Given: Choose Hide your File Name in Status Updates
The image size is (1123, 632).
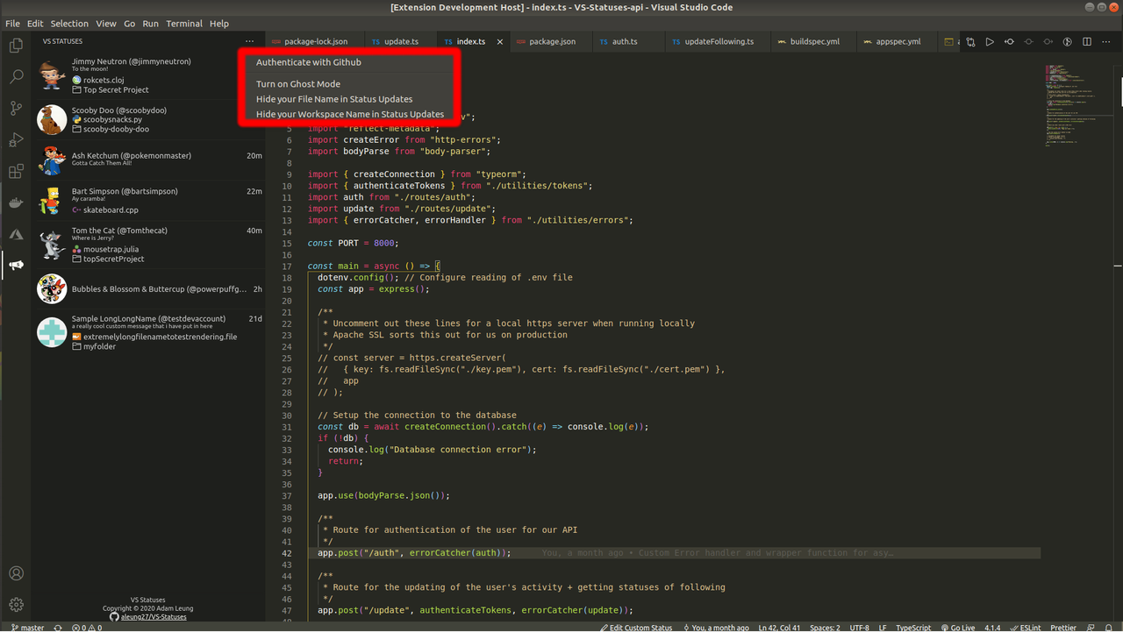Looking at the screenshot, I should (x=334, y=99).
